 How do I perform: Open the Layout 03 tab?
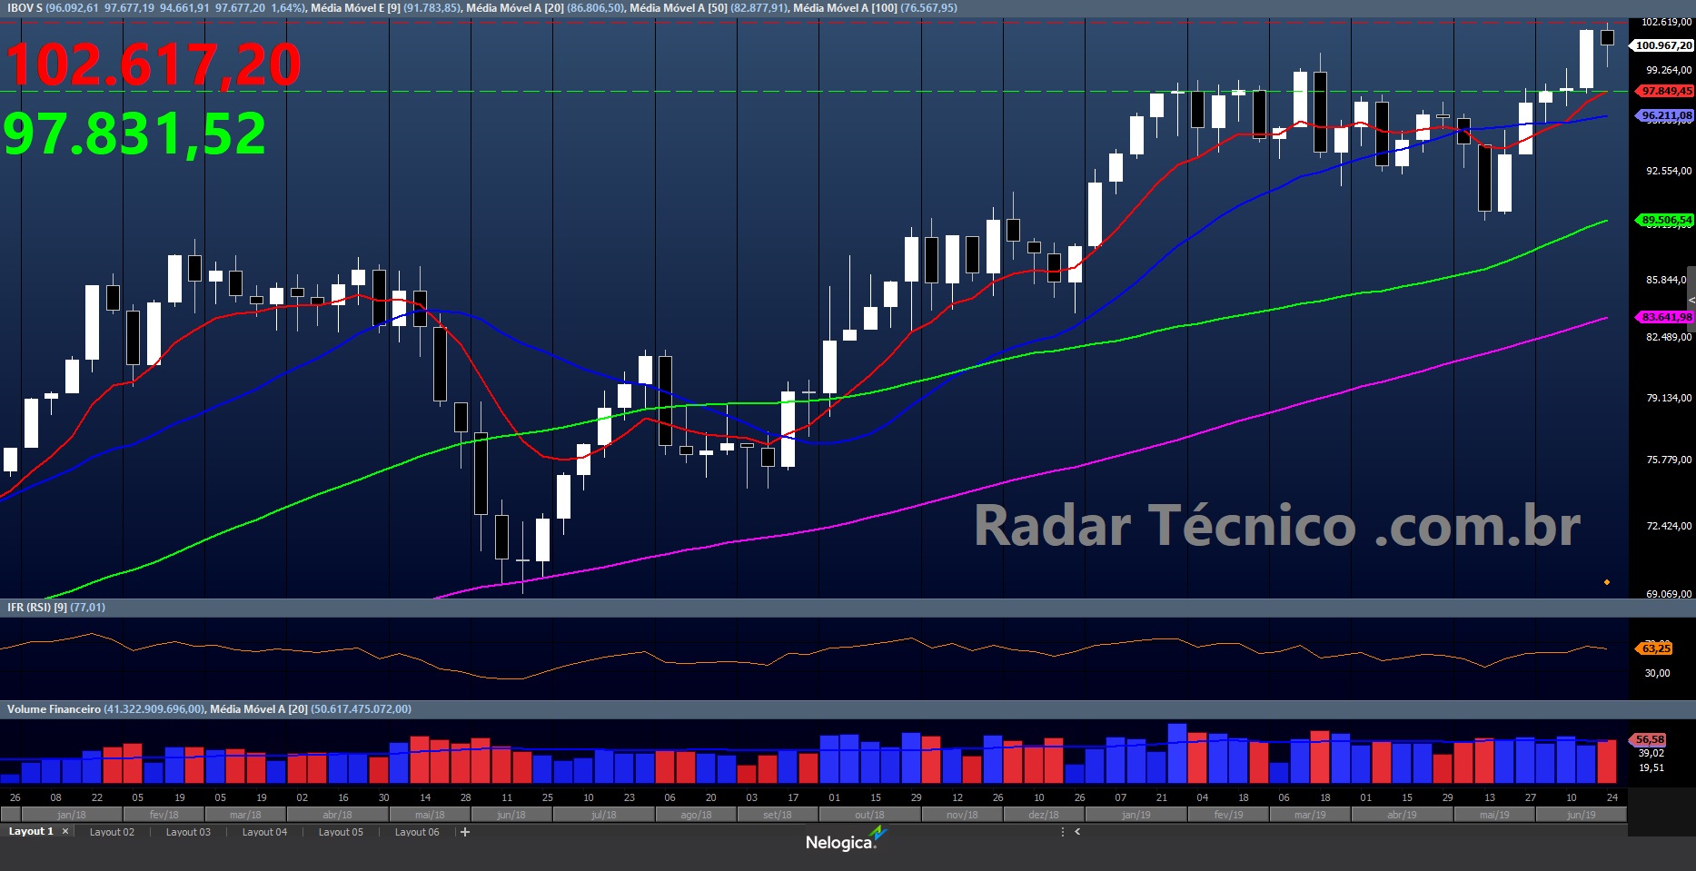point(188,832)
